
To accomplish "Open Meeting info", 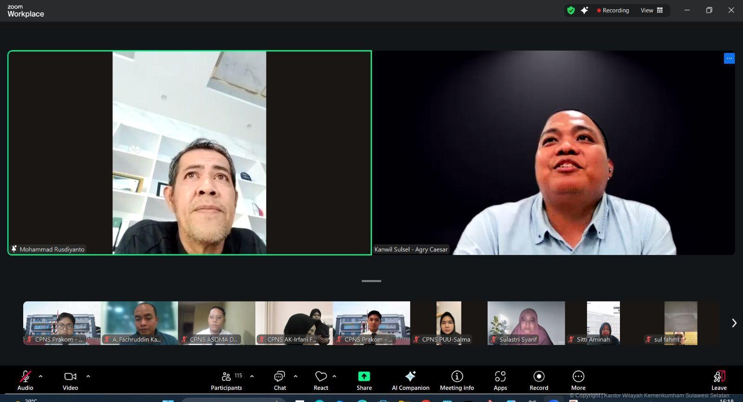I will click(x=457, y=380).
